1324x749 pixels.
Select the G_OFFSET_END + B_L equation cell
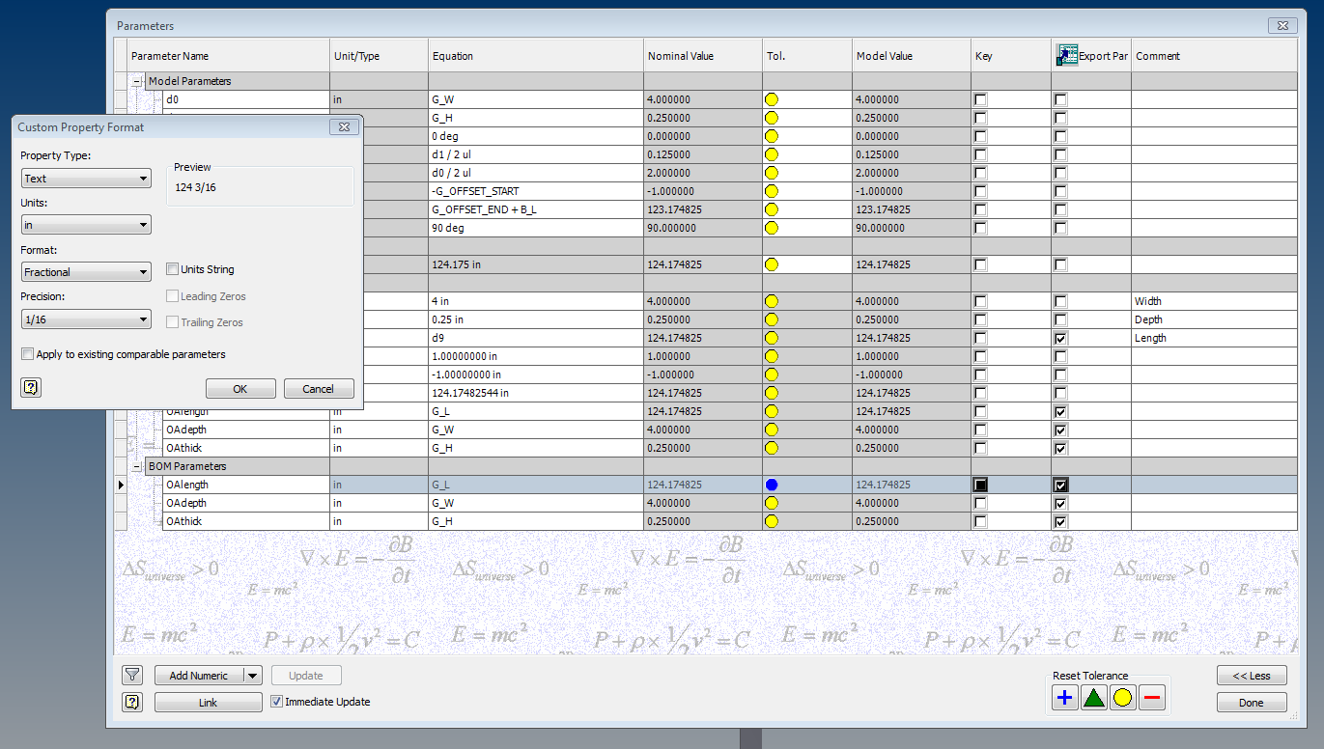coord(536,209)
